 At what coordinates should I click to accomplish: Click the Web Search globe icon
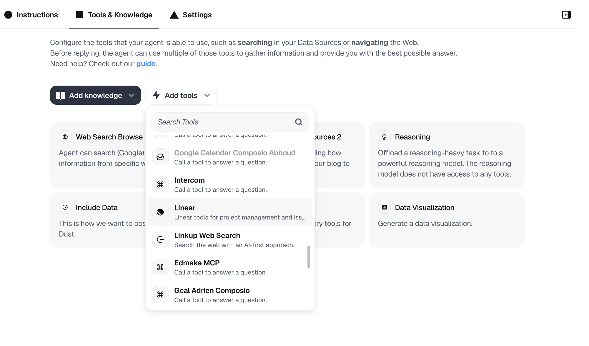[65, 137]
